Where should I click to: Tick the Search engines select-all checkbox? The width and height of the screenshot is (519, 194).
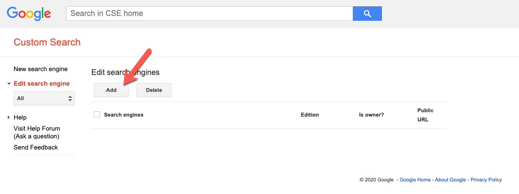(x=97, y=115)
